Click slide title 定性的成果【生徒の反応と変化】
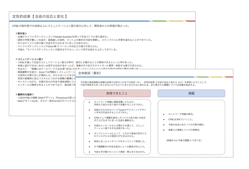 (40, 16)
